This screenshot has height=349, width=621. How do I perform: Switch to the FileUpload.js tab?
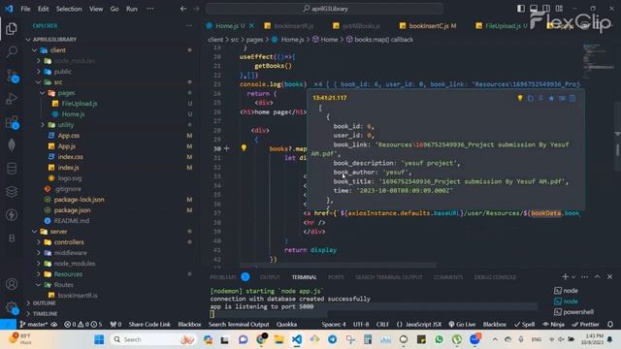[x=503, y=26]
